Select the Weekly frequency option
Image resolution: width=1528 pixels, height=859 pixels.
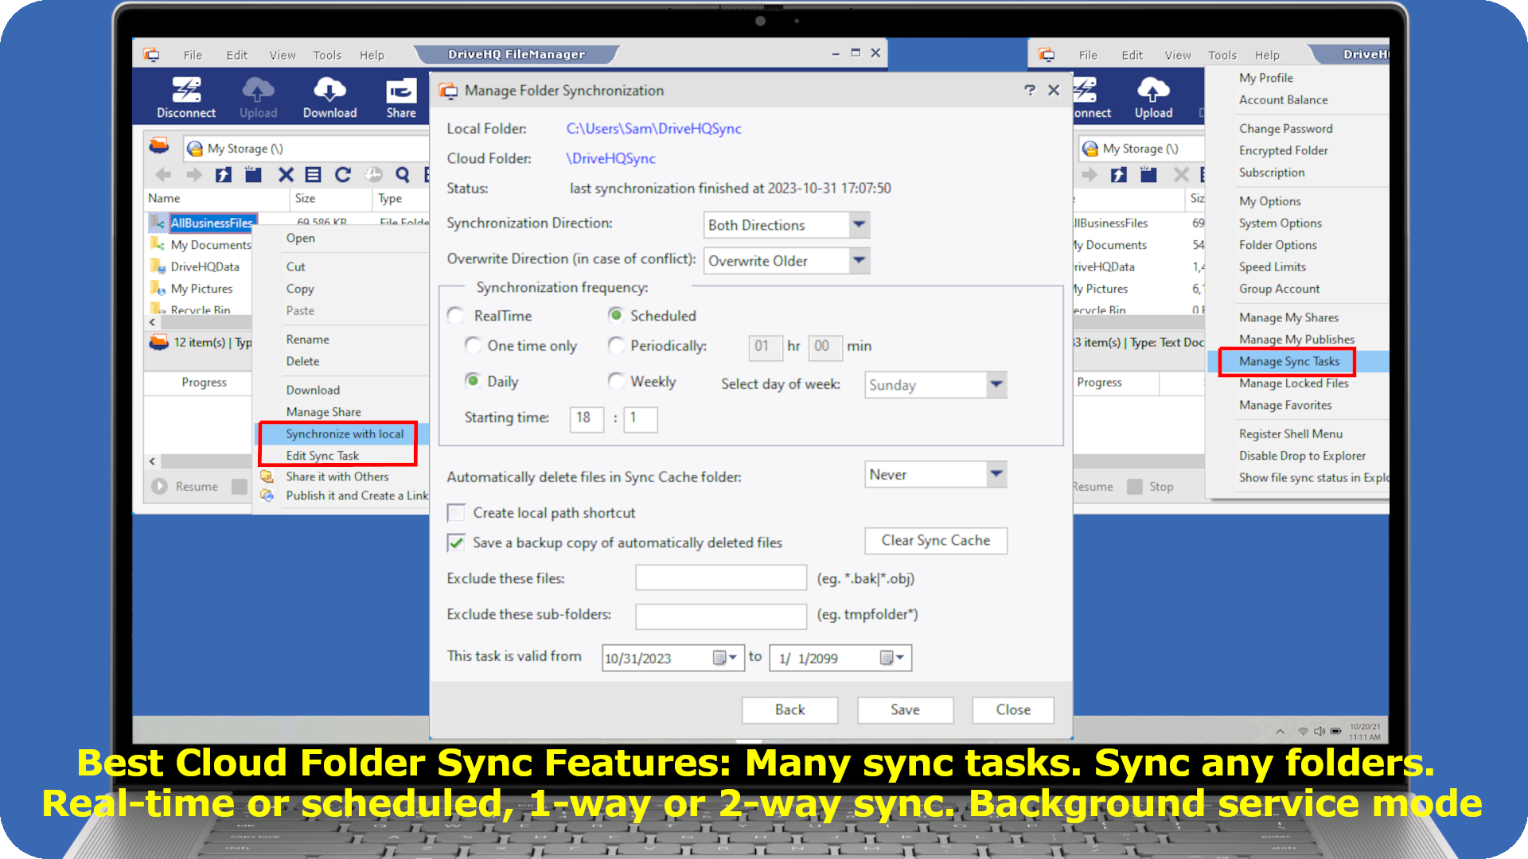click(x=616, y=381)
